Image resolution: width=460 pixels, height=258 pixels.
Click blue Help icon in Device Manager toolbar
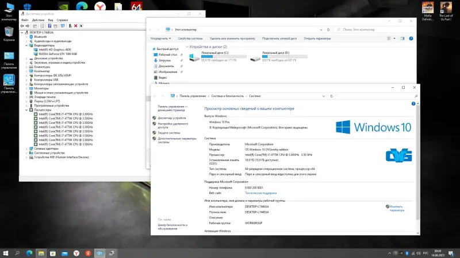(x=49, y=26)
